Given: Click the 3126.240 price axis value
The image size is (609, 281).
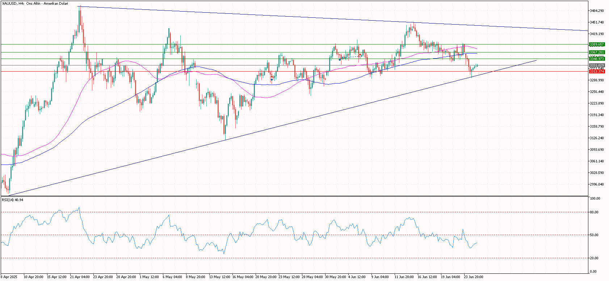Looking at the screenshot, I should pyautogui.click(x=597, y=138).
